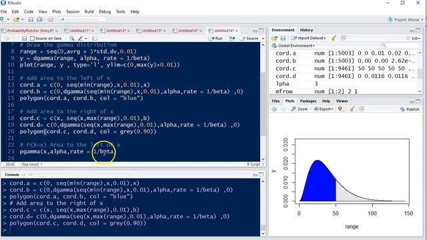Viewport: 427px width, 240px height.
Task: Zoom the plot in new window
Action: pyautogui.click(x=300, y=109)
